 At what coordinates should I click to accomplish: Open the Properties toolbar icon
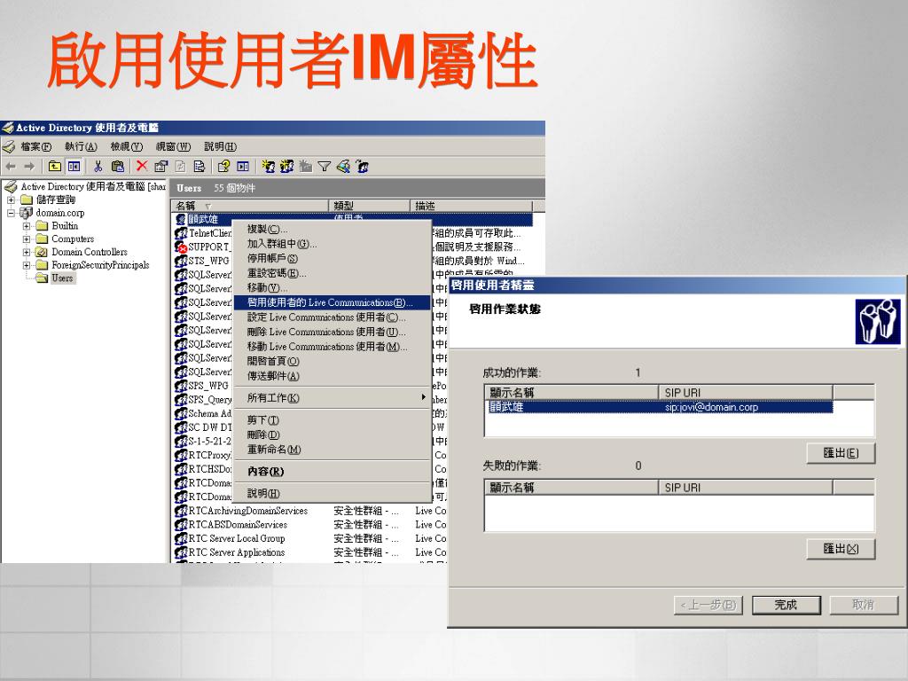click(161, 167)
